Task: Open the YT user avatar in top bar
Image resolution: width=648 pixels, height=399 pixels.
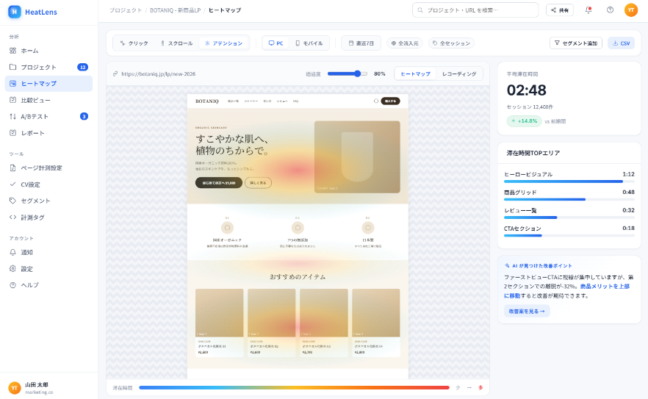Action: click(631, 10)
